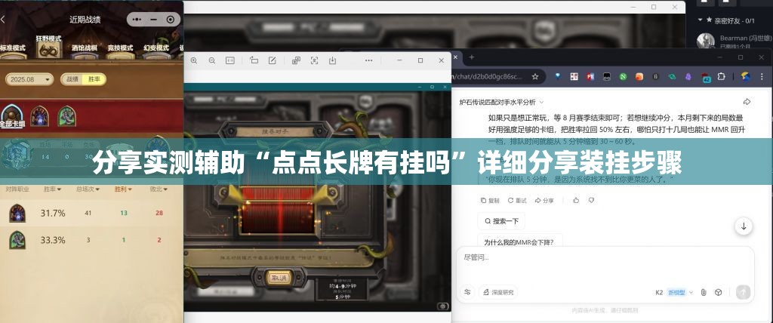
Task: Open the chat settings sliders icon in input box
Action: pos(467,292)
